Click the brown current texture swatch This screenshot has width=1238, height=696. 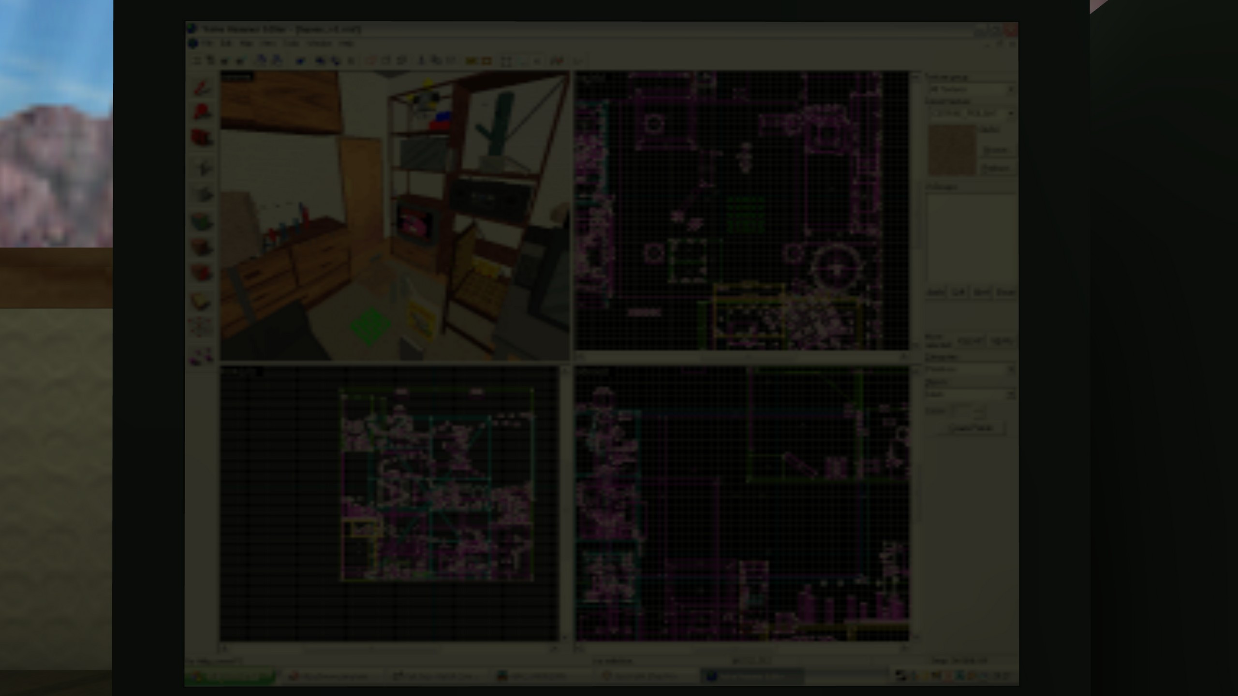[x=952, y=150]
